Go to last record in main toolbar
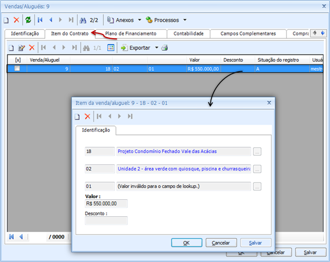The width and height of the screenshot is (330, 262). (71, 20)
